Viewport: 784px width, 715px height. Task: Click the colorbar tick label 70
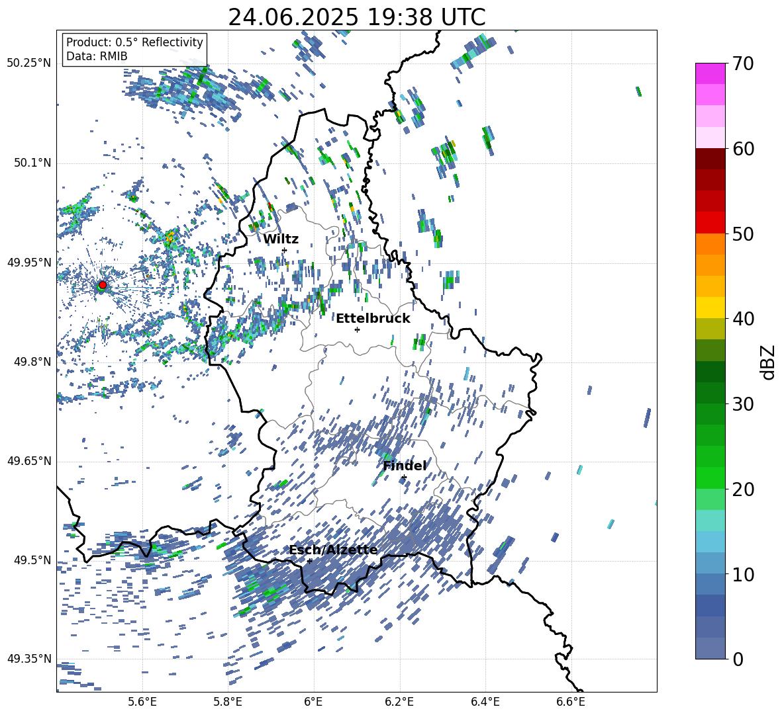click(x=742, y=63)
